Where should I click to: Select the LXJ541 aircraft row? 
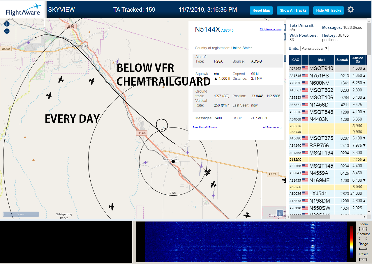[327, 194]
